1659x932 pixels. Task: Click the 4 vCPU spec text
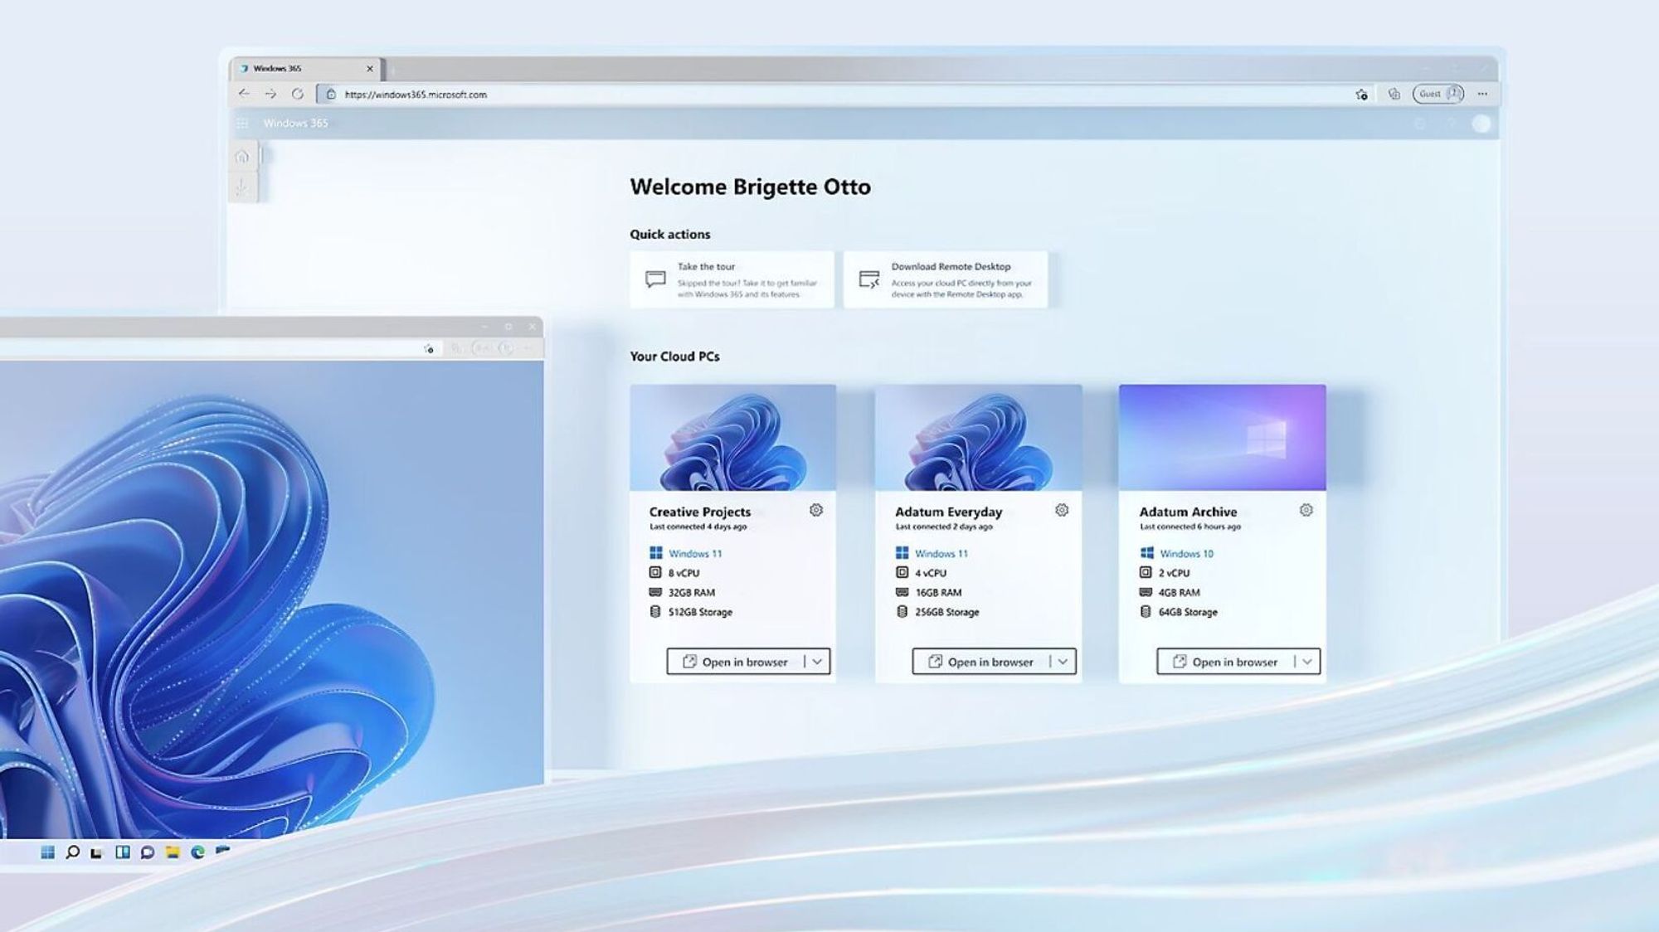coord(931,573)
